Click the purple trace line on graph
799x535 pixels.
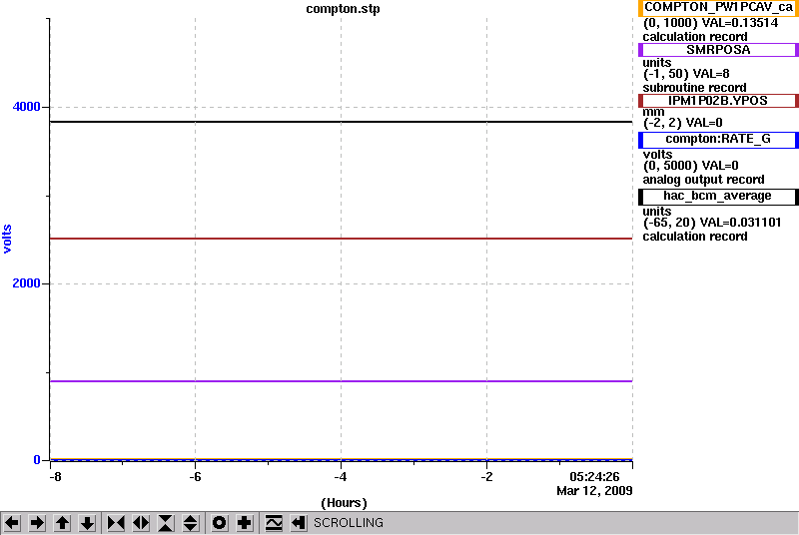point(341,380)
